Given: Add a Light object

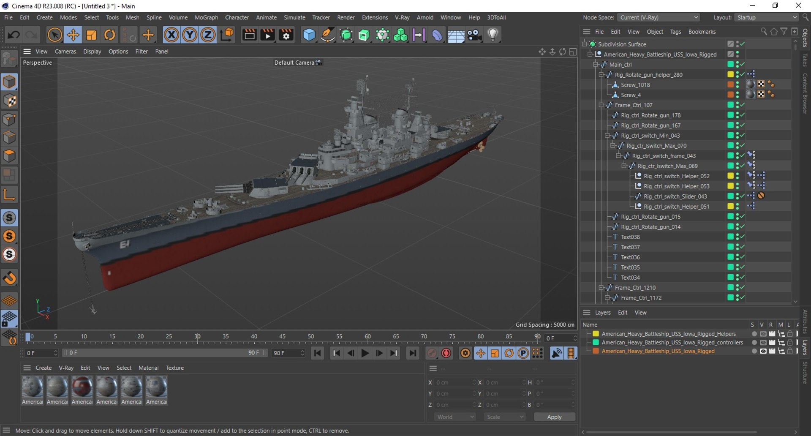Looking at the screenshot, I should (x=493, y=35).
